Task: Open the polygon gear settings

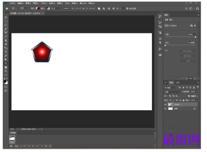Action: pyautogui.click(x=113, y=9)
